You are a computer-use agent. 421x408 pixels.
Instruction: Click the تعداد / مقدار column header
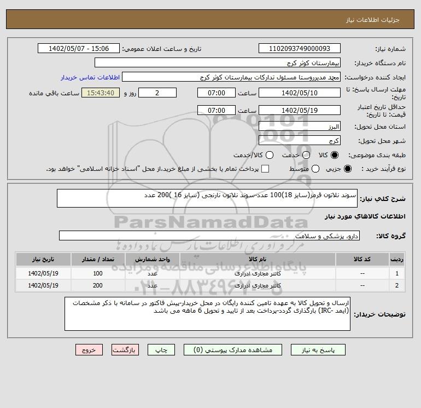point(98,259)
